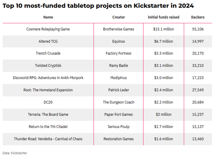Select Trench Crusade in the table
Screen dimensions: 217x156
click(48, 53)
